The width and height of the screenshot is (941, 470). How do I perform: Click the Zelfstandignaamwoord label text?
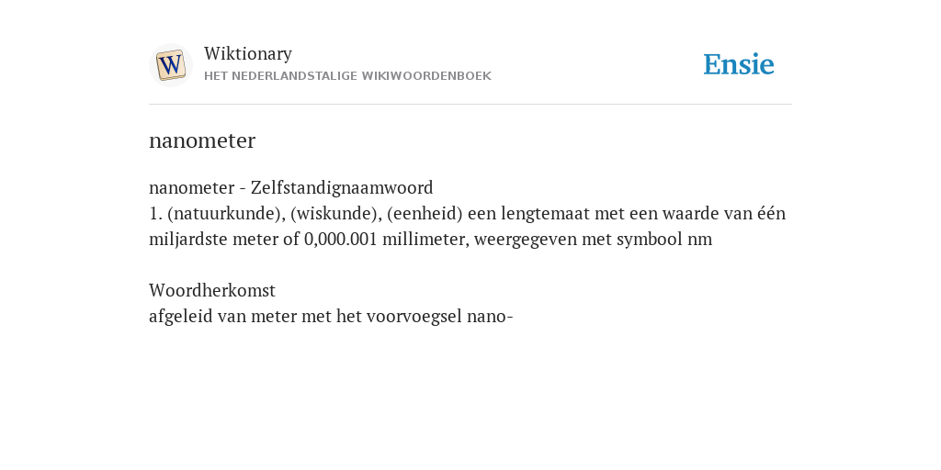(342, 188)
